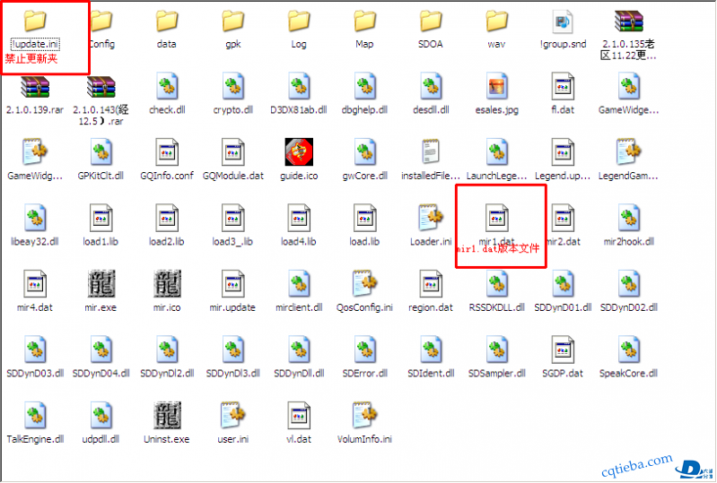Select the mir.ico icon file
717x483 pixels.
pyautogui.click(x=167, y=283)
